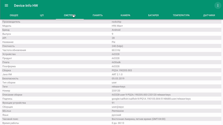This screenshot has height=125, width=223.
Task: Switch to the ЦП tab
Action: 42,15
